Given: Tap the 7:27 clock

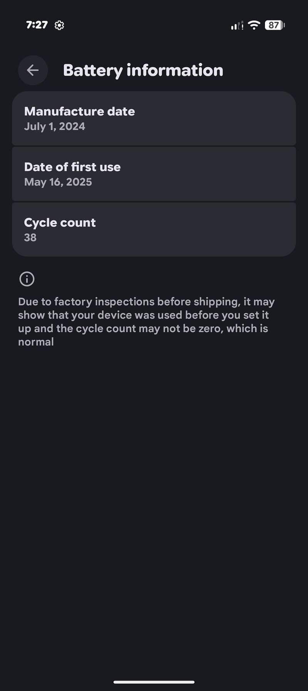Looking at the screenshot, I should click(x=37, y=25).
